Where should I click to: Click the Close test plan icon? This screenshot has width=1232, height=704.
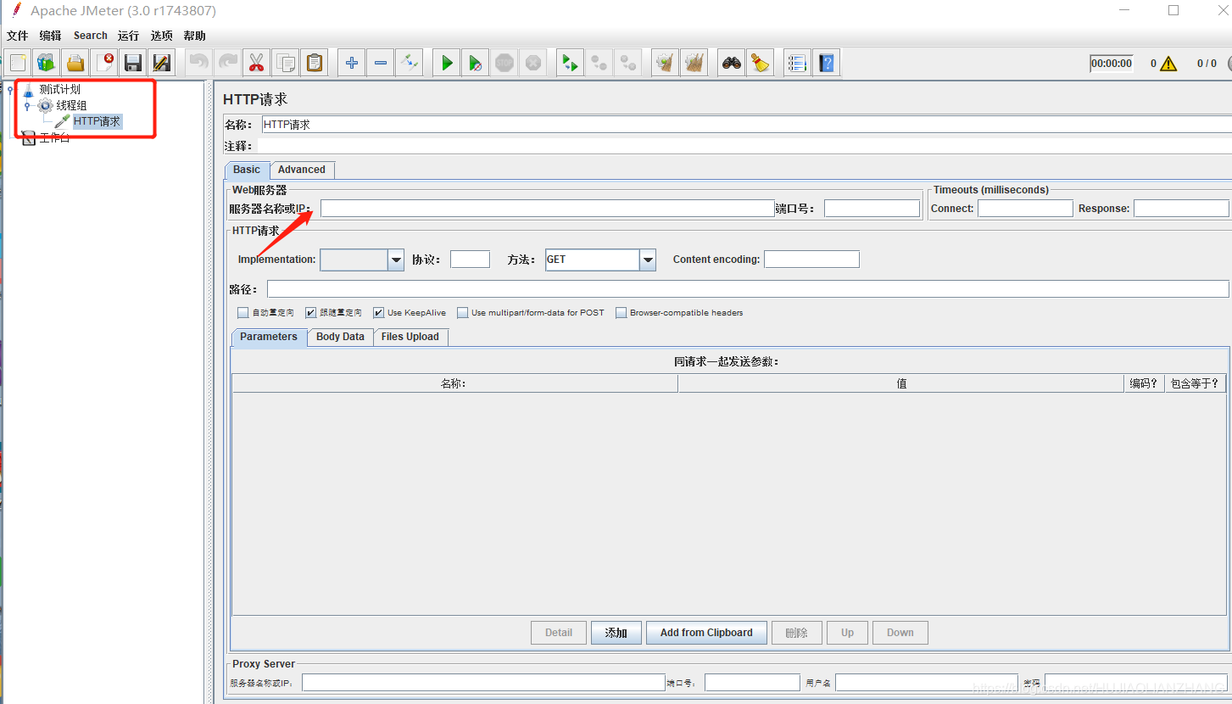click(104, 63)
